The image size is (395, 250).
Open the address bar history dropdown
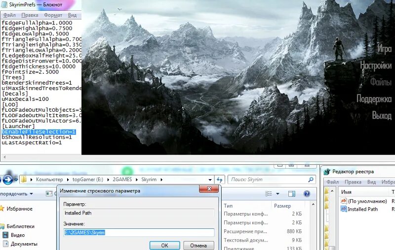pyautogui.click(x=210, y=180)
